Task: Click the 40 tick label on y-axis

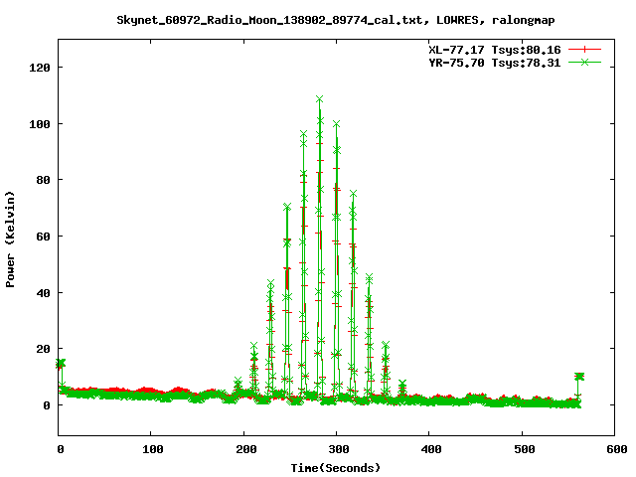Action: click(x=44, y=293)
